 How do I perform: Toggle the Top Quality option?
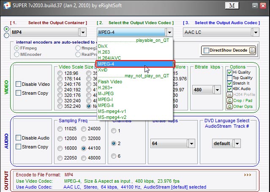(x=230, y=78)
